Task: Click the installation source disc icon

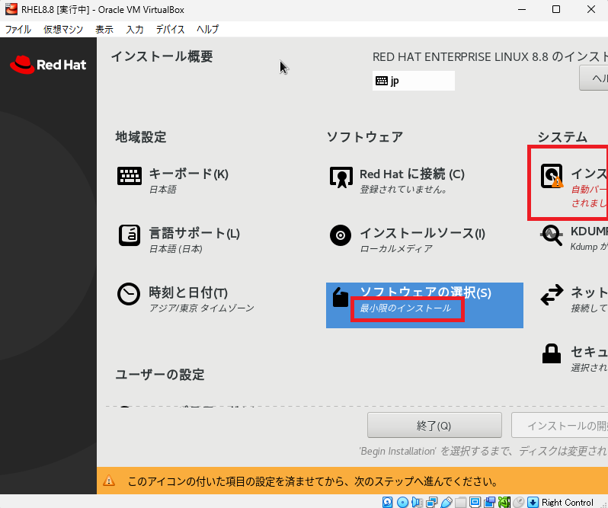Action: click(x=341, y=235)
